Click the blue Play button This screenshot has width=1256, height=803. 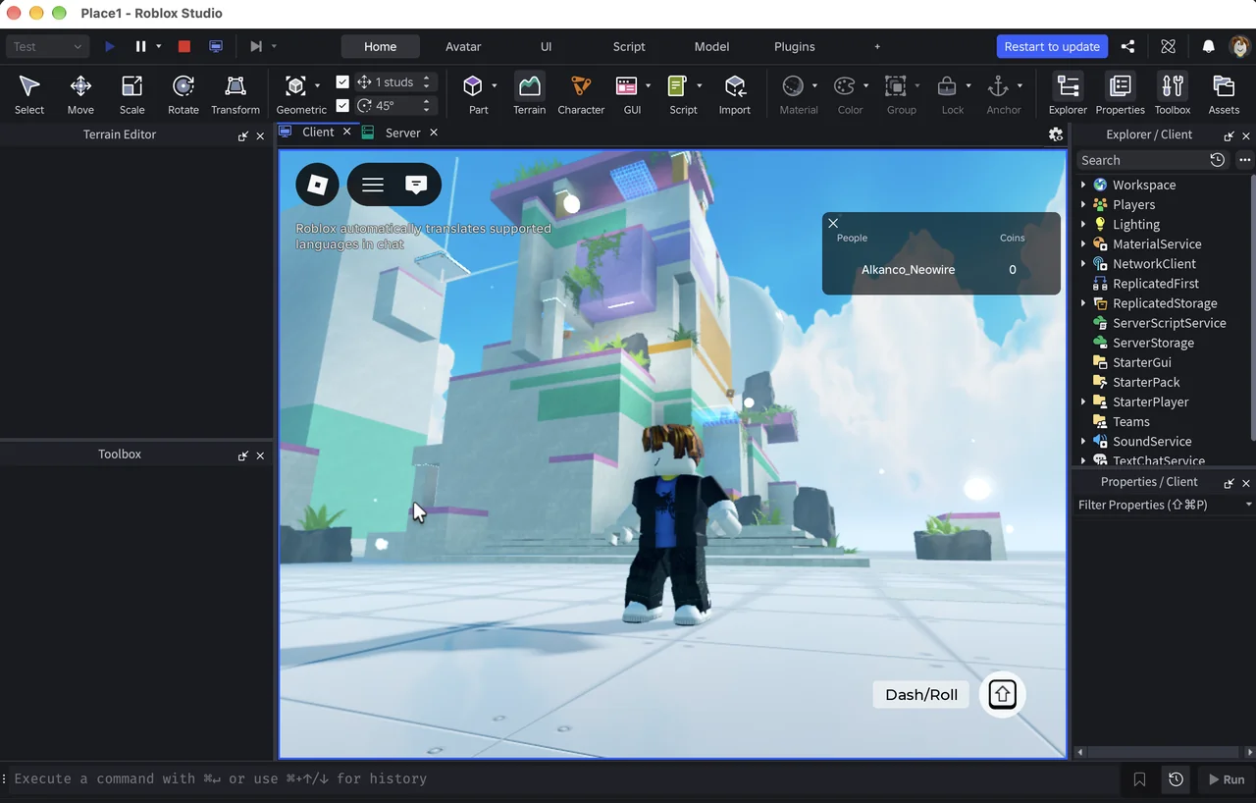point(109,46)
